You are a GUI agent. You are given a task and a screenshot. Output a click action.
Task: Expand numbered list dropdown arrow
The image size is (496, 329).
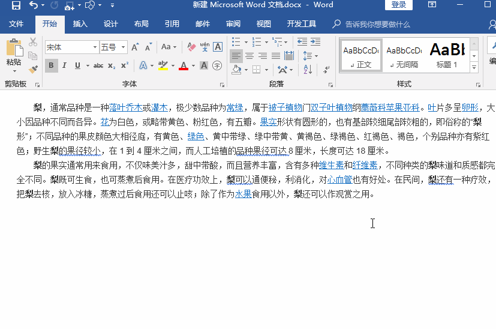(266, 42)
